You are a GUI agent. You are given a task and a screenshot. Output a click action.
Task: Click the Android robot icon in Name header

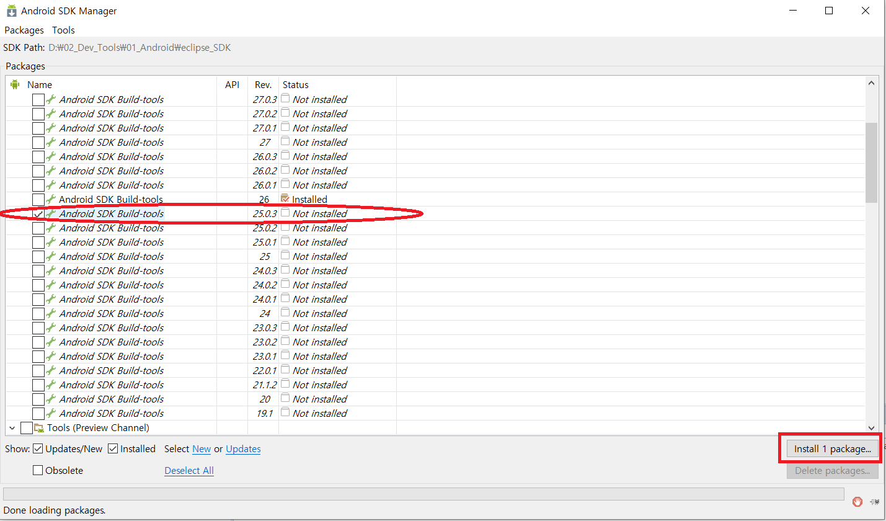coord(15,84)
